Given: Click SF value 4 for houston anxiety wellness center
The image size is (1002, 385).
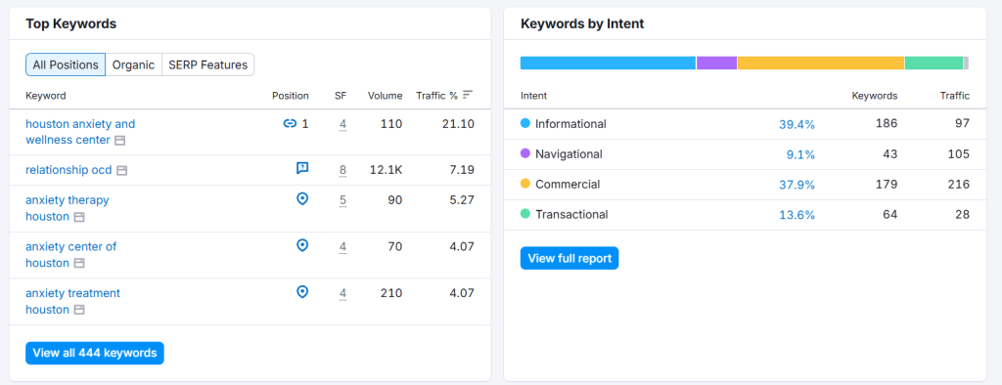Looking at the screenshot, I should [x=343, y=124].
